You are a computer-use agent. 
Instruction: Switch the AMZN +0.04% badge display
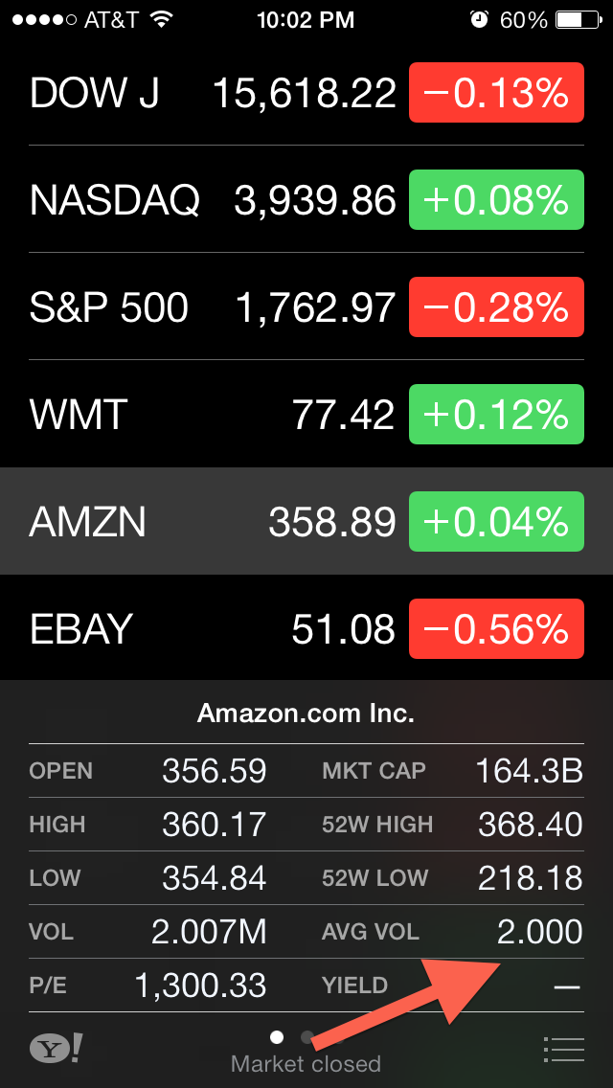click(496, 522)
